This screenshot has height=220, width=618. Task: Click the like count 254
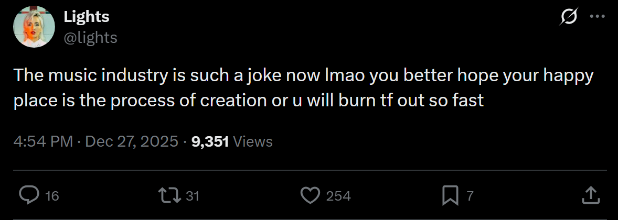pos(338,195)
